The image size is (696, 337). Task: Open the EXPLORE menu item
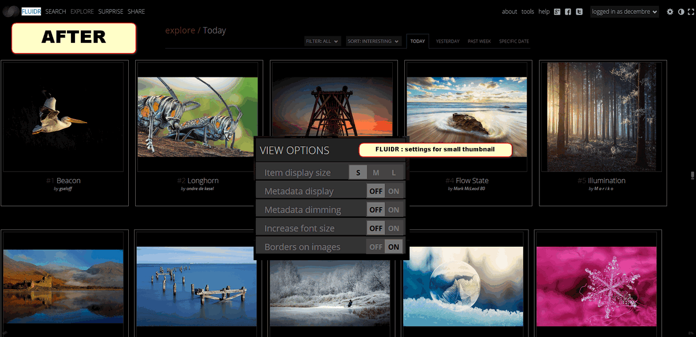coord(81,11)
